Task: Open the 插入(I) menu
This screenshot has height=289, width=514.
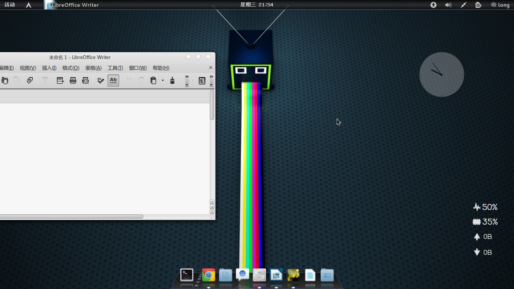Action: [49, 68]
